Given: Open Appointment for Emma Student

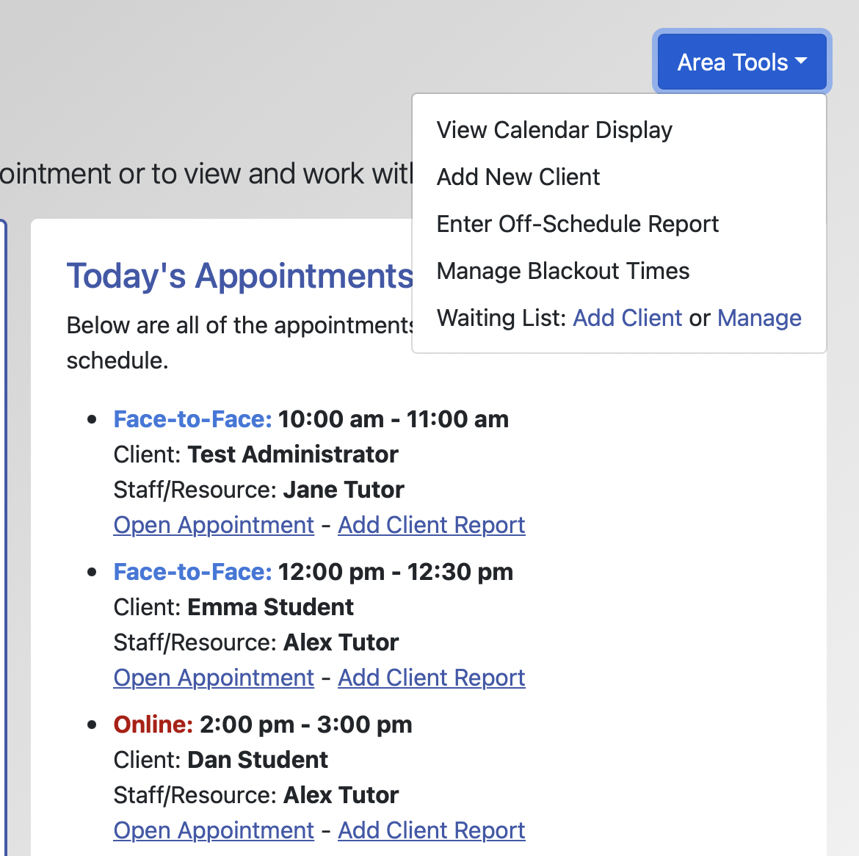Looking at the screenshot, I should pos(214,678).
